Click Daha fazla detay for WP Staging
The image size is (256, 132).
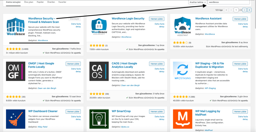243,70
